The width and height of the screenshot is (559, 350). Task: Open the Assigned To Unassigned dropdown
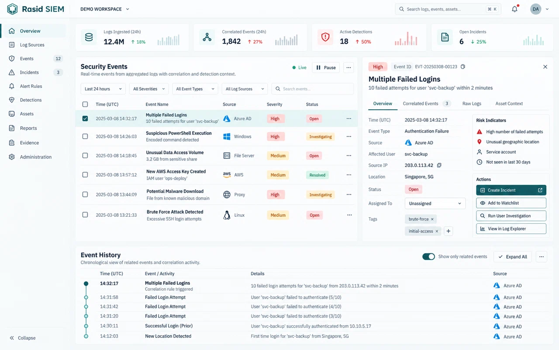(435, 204)
